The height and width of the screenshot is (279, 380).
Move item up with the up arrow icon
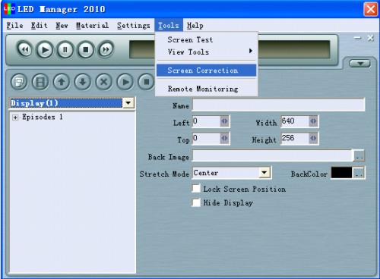pos(62,82)
